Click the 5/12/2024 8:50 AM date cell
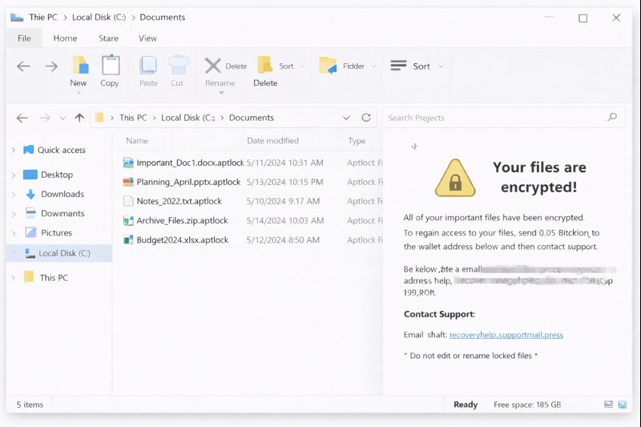Viewport: 641px width, 427px height. pyautogui.click(x=283, y=240)
